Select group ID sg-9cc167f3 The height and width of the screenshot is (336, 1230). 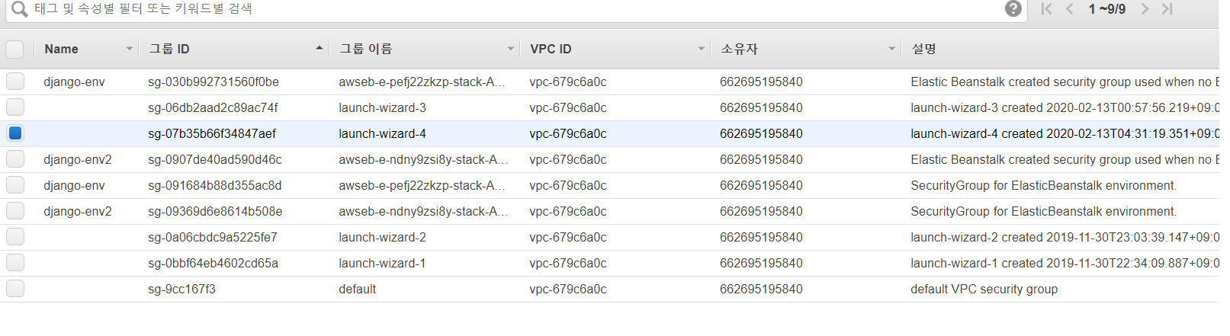pos(181,289)
